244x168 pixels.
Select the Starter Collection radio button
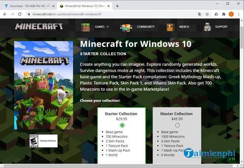pyautogui.click(x=122, y=125)
